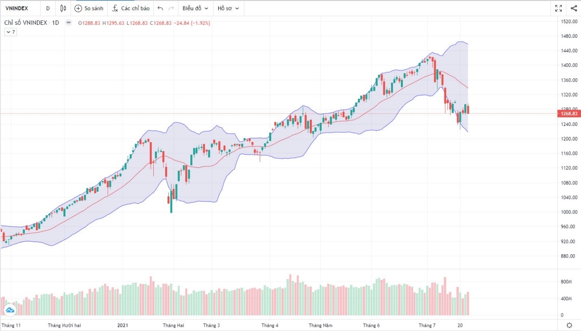Share the chart
The height and width of the screenshot is (331, 581).
(574, 8)
